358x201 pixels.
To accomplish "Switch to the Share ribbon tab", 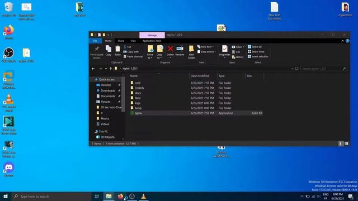I will pyautogui.click(x=121, y=41).
